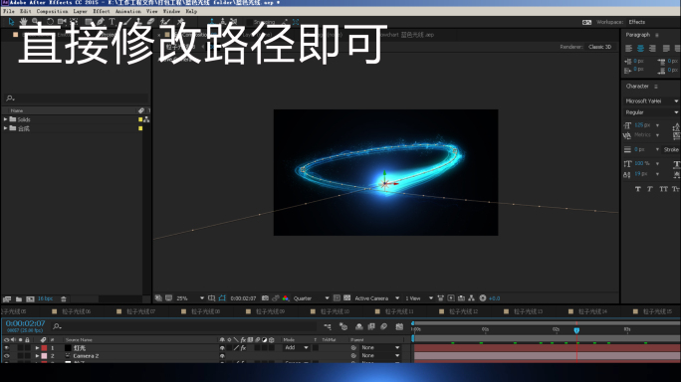Open the Composition menu
Screen dimensions: 681x382
[52, 11]
